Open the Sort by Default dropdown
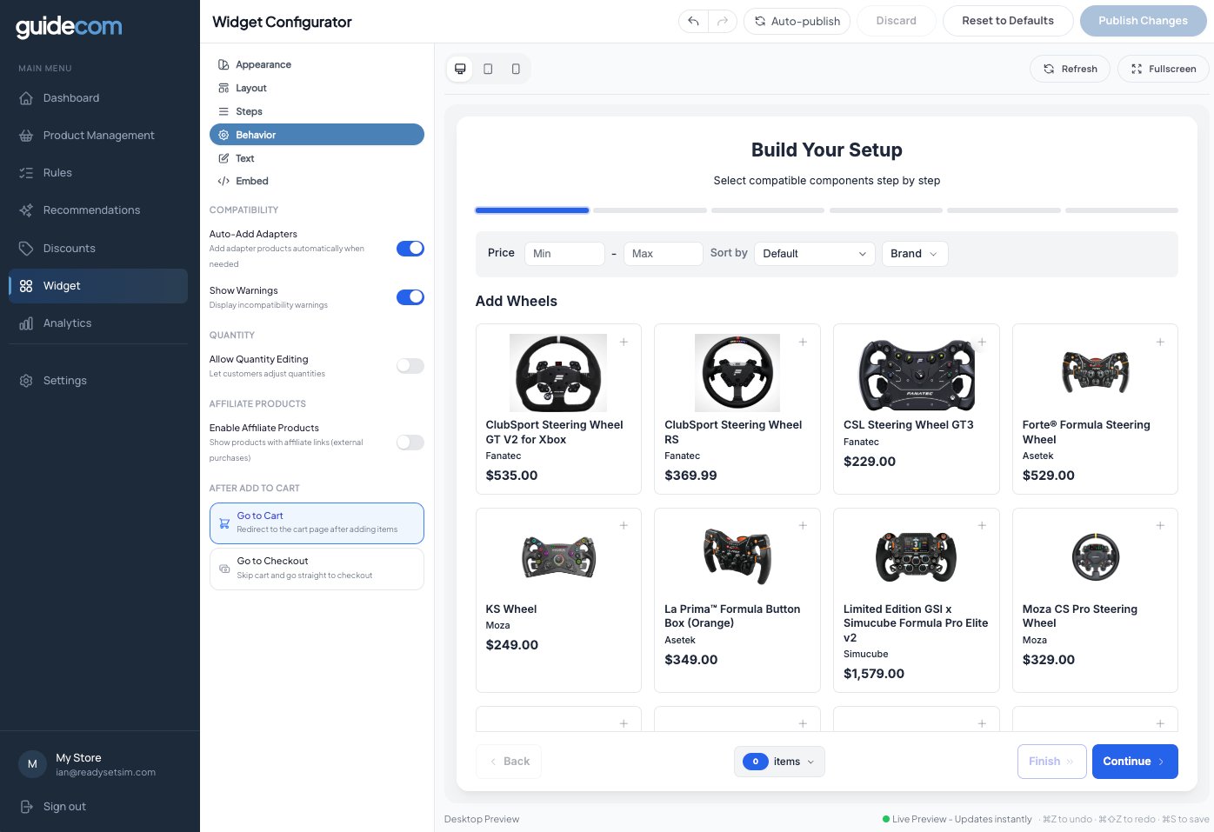Image resolution: width=1214 pixels, height=832 pixels. (x=814, y=254)
